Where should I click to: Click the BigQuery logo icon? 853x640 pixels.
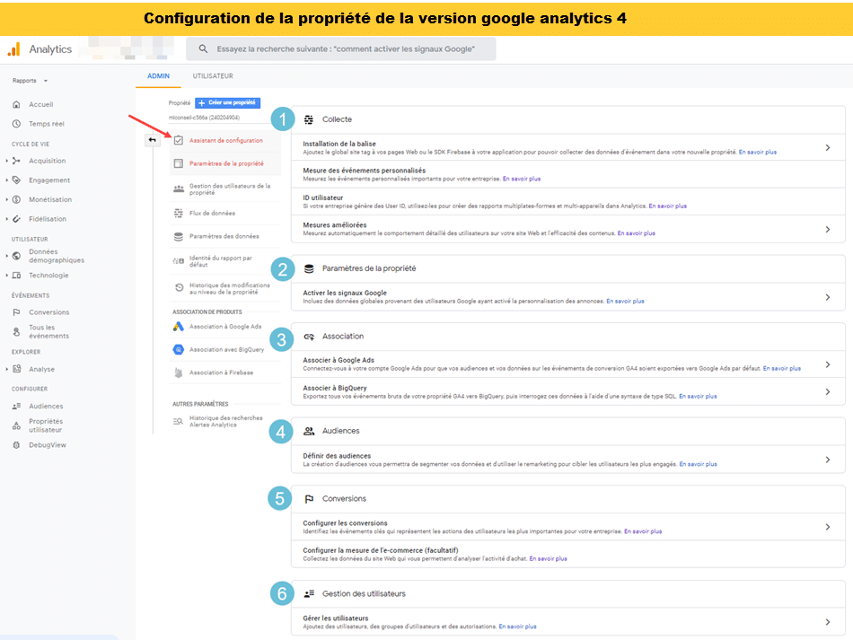(179, 350)
